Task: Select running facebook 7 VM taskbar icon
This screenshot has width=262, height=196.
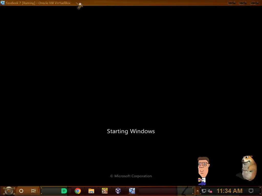Action: coord(132,191)
